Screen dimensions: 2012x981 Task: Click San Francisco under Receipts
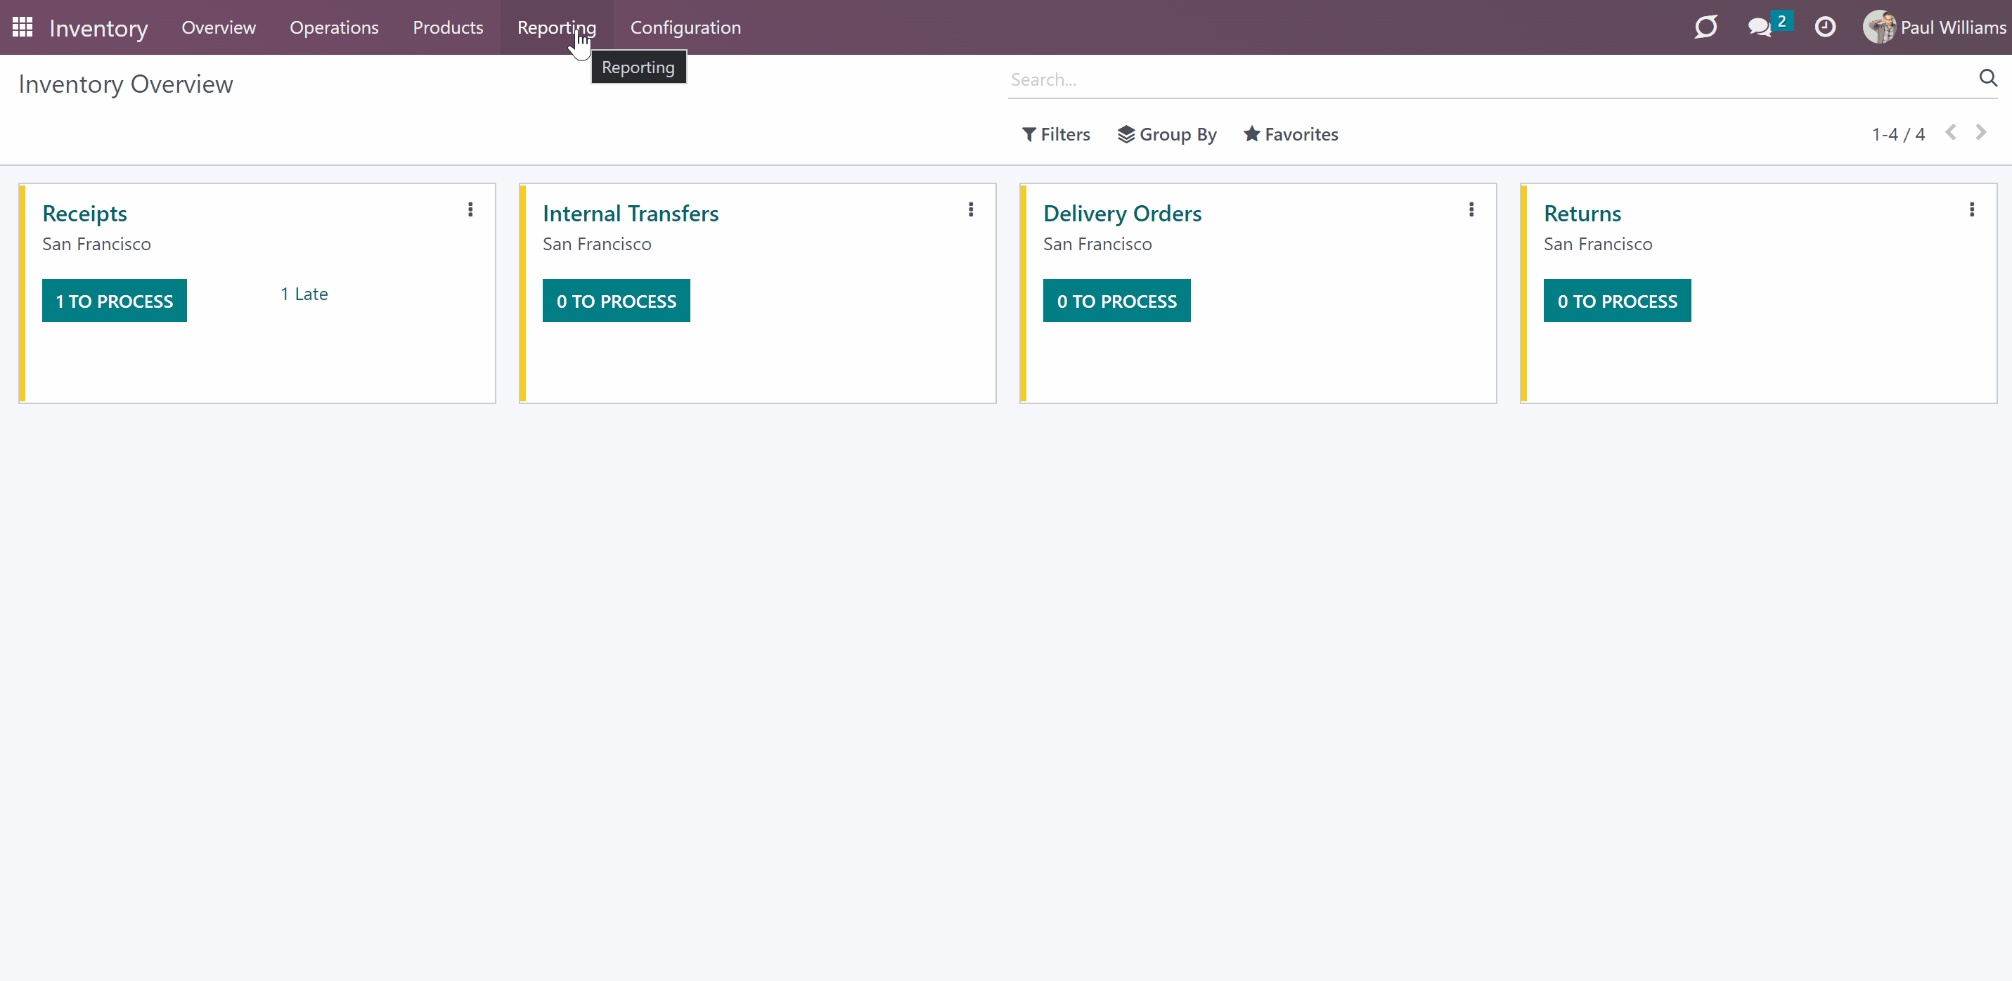coord(97,245)
